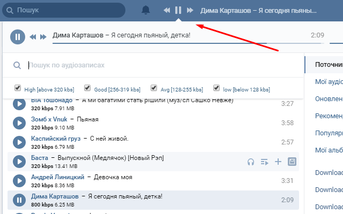Focus the Пошук по аудіозаписах search field
The width and height of the screenshot is (343, 214).
tap(161, 65)
